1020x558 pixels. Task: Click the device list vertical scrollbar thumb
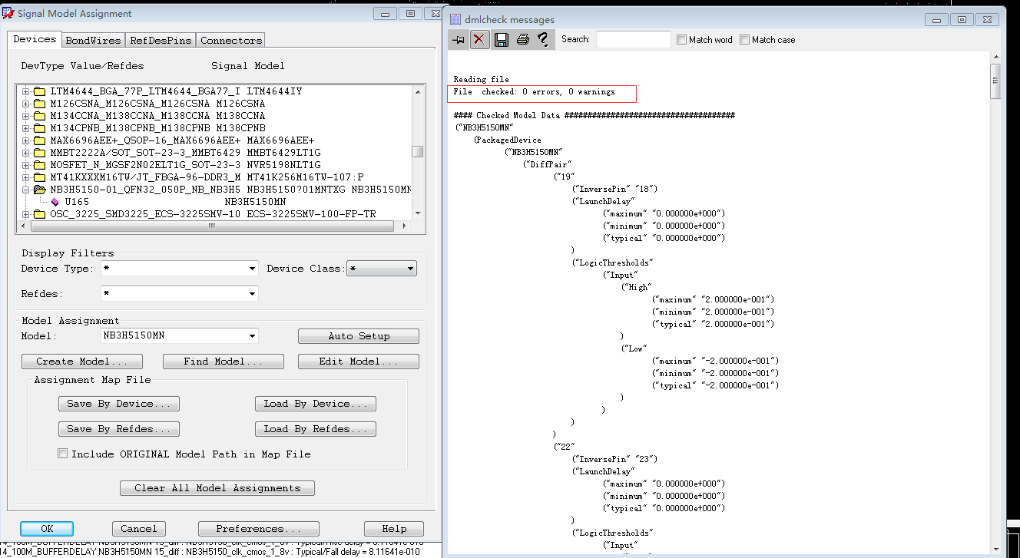(417, 151)
